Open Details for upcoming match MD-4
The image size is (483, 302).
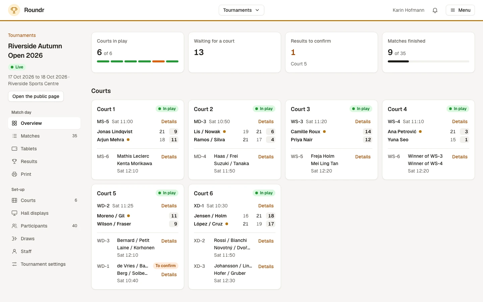click(266, 157)
